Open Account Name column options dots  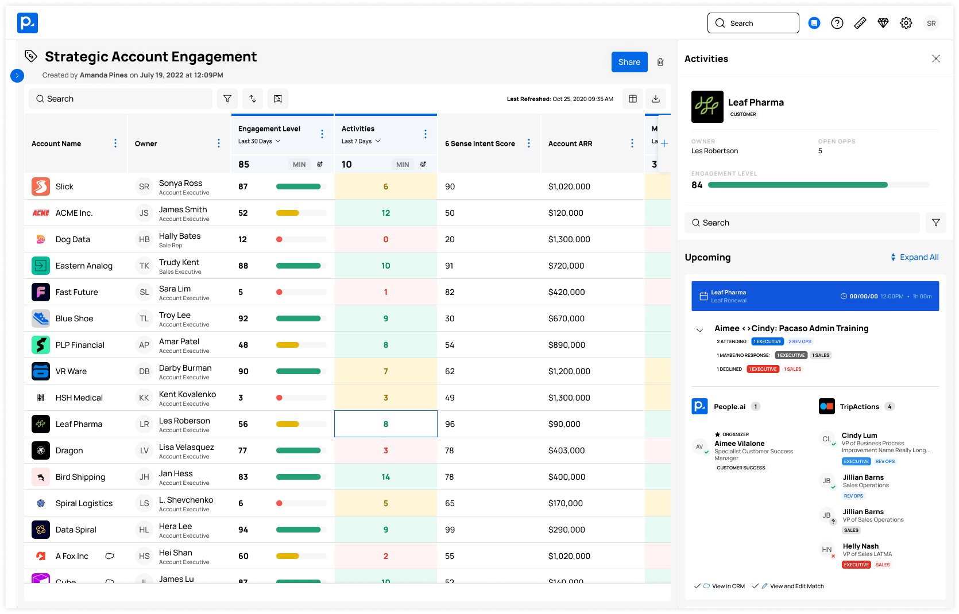[x=115, y=143]
